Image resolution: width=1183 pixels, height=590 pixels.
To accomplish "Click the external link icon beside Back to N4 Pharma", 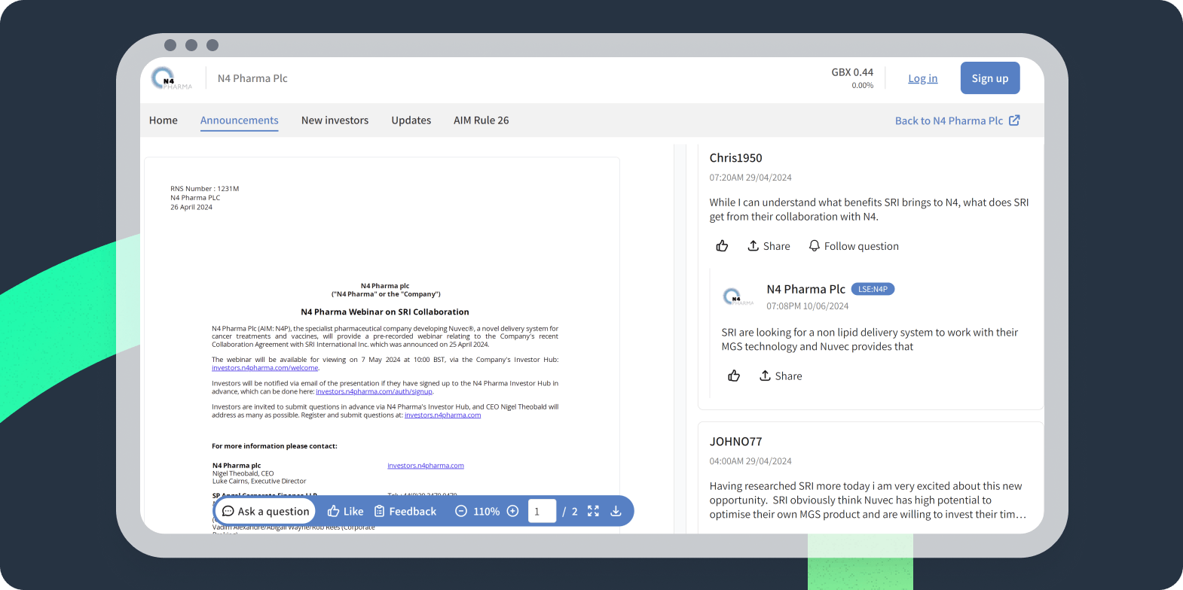I will tap(1014, 120).
